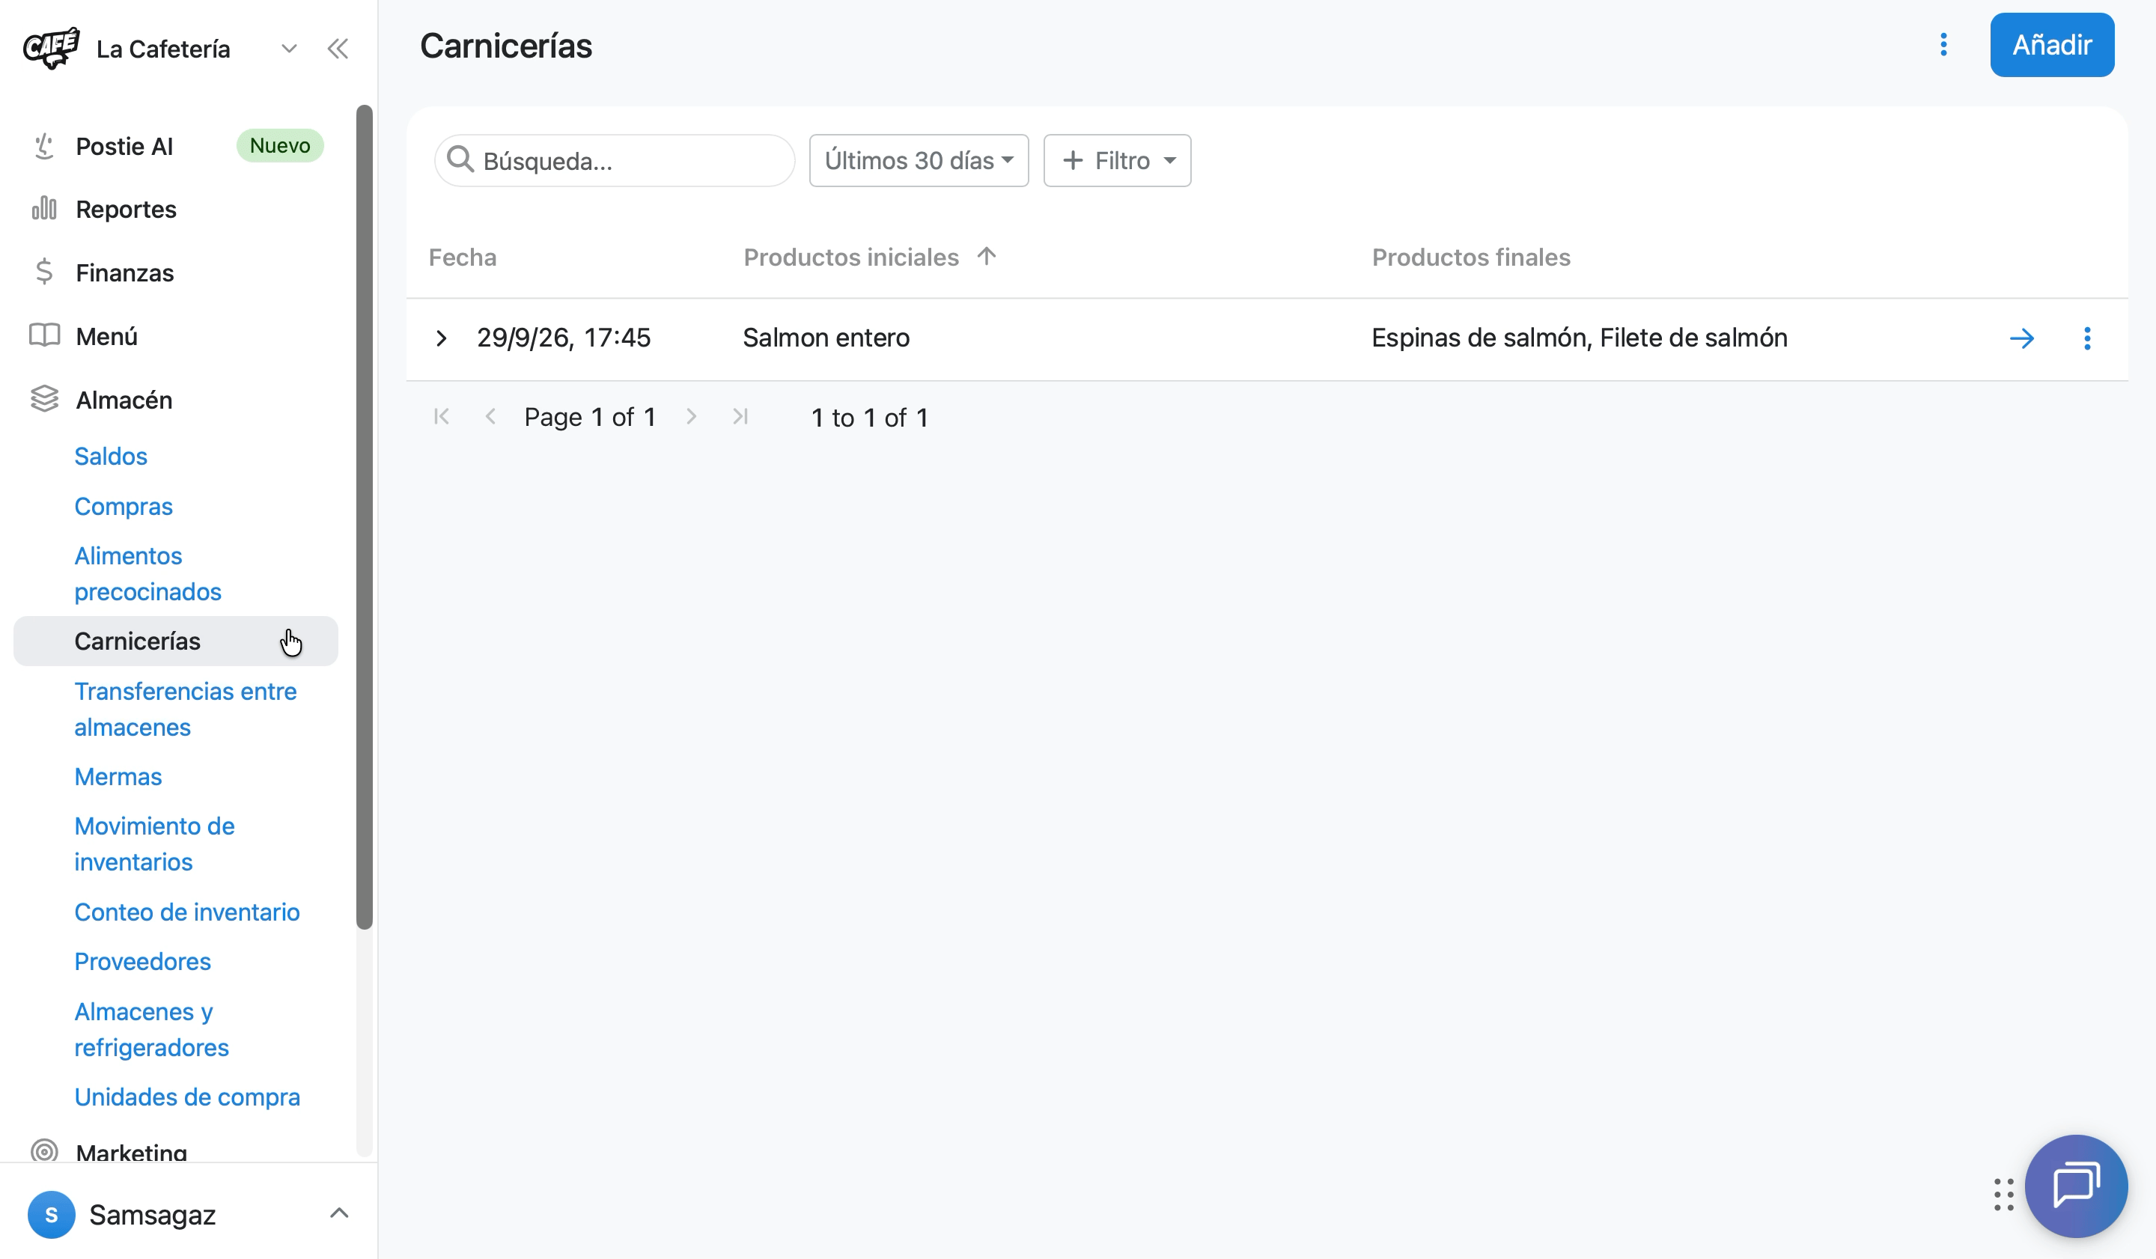Open the Salmon entero row arrow

2022,338
